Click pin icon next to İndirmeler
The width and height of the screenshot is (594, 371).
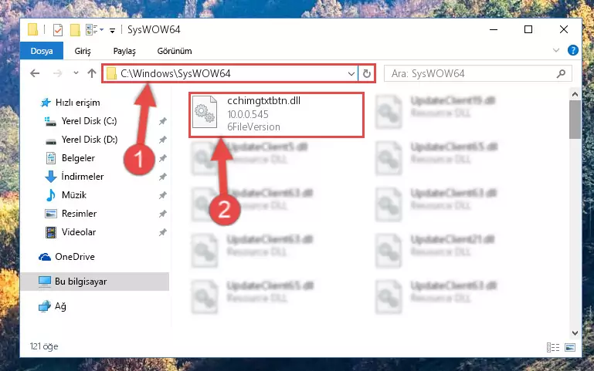162,177
